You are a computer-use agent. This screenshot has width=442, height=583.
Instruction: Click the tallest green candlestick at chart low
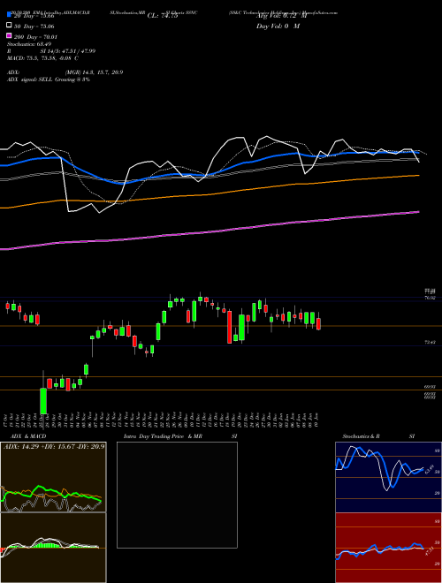tap(43, 401)
